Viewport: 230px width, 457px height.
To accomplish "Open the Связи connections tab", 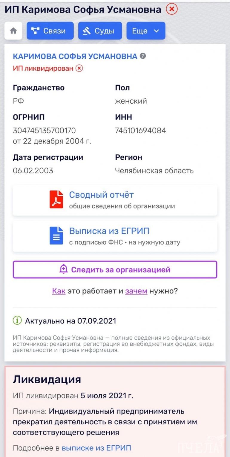I will click(50, 31).
